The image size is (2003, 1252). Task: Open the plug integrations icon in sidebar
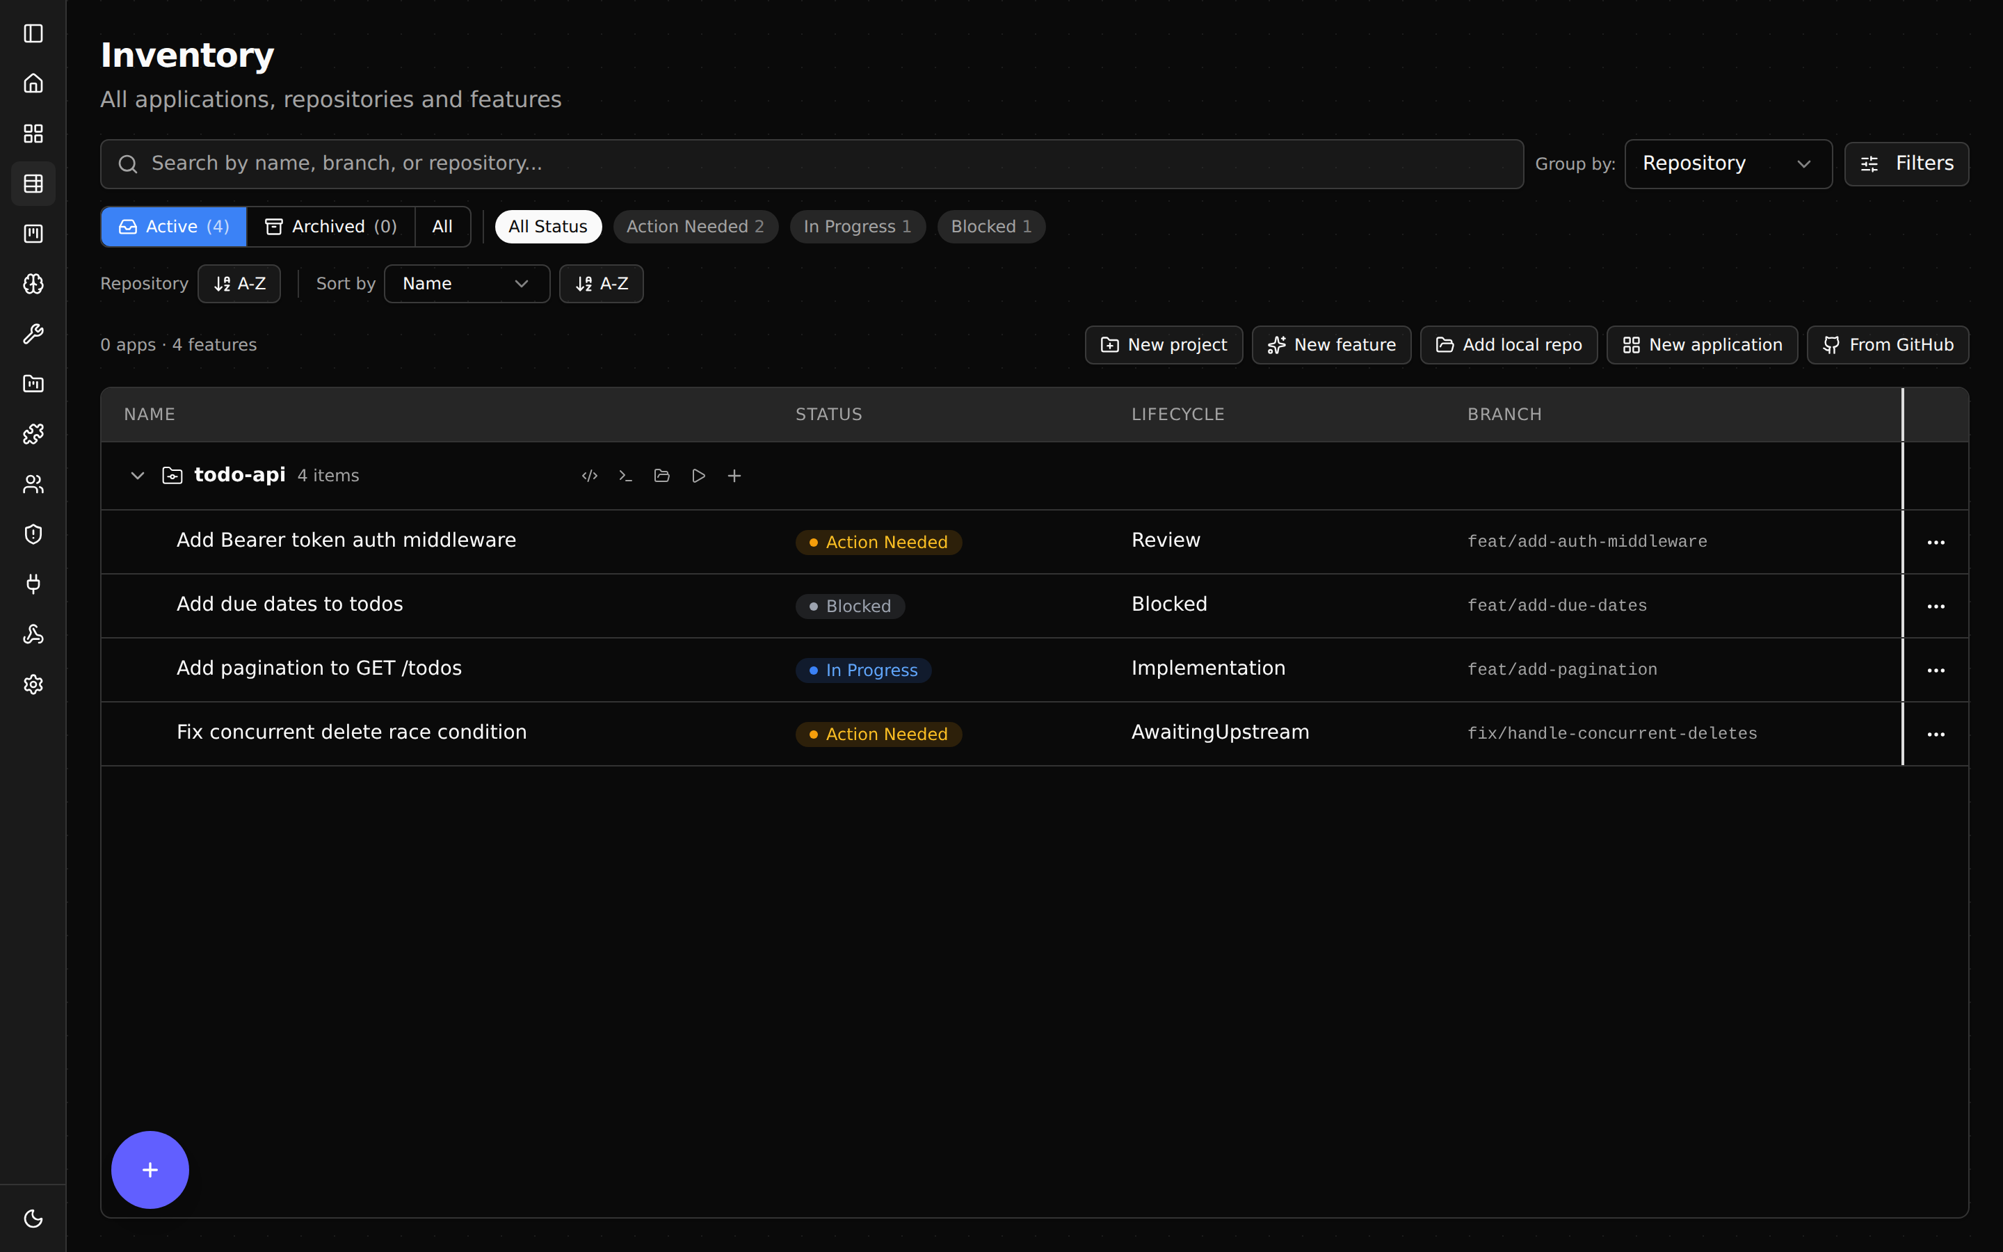[33, 584]
